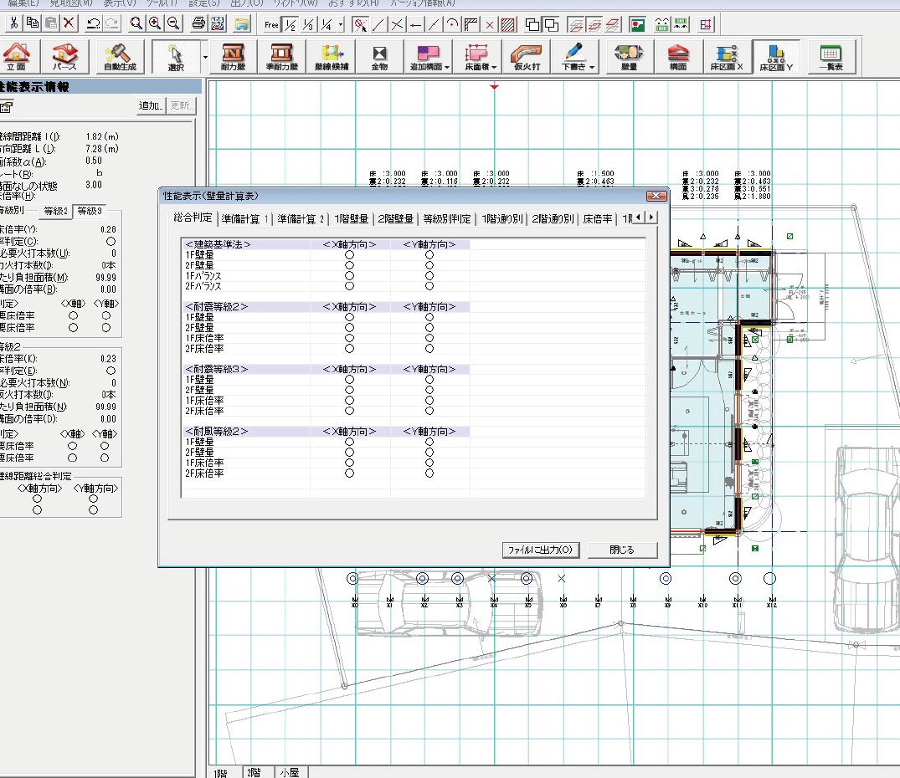Select the 床区画X tool
900x778 pixels.
coord(727,57)
